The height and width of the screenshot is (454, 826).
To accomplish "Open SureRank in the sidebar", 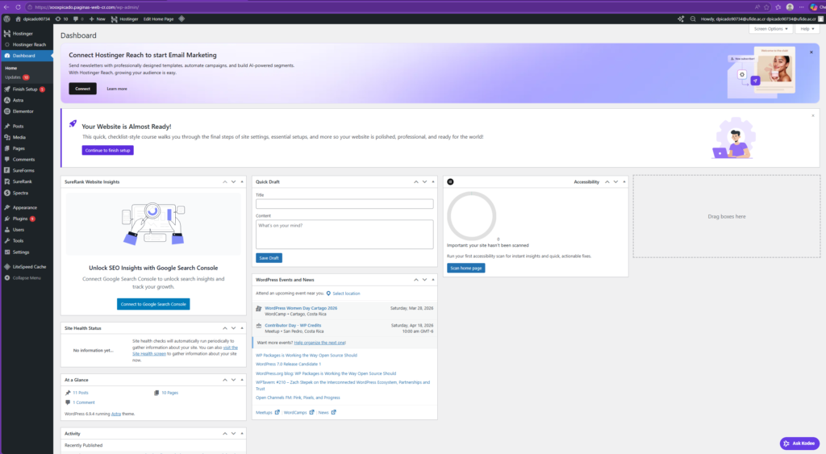I will click(x=27, y=181).
